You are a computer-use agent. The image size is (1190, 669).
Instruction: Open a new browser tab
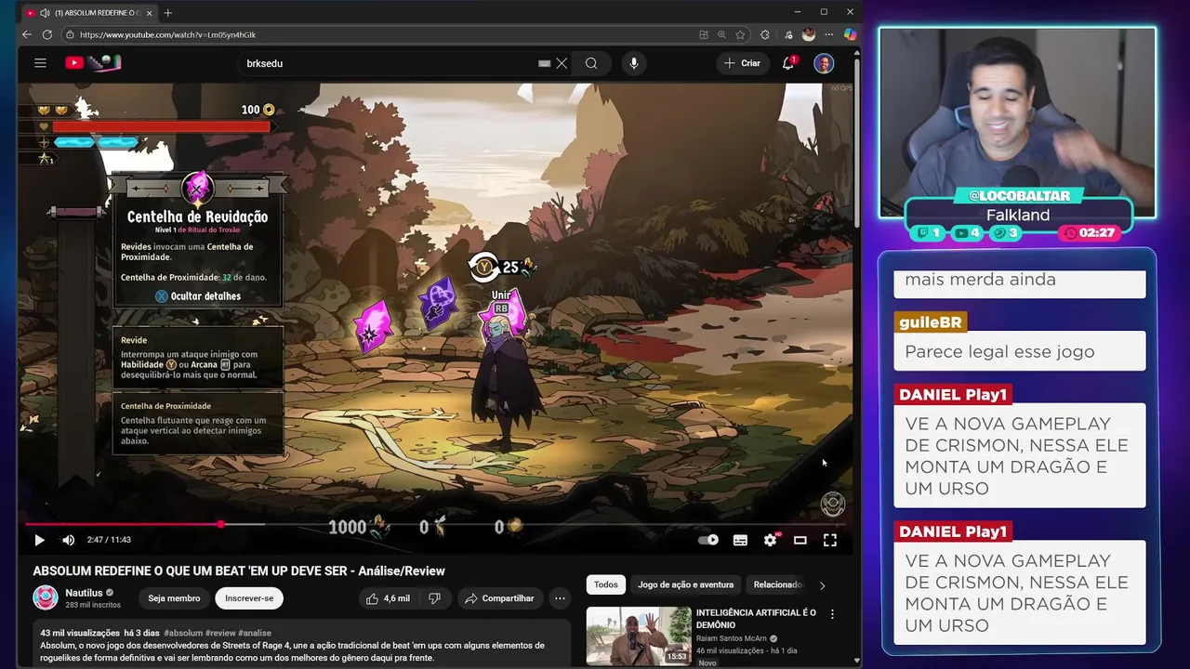pos(167,12)
